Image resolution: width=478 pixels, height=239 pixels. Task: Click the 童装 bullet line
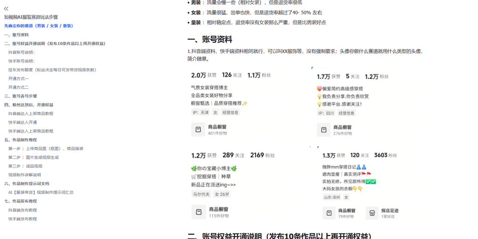pos(257,22)
